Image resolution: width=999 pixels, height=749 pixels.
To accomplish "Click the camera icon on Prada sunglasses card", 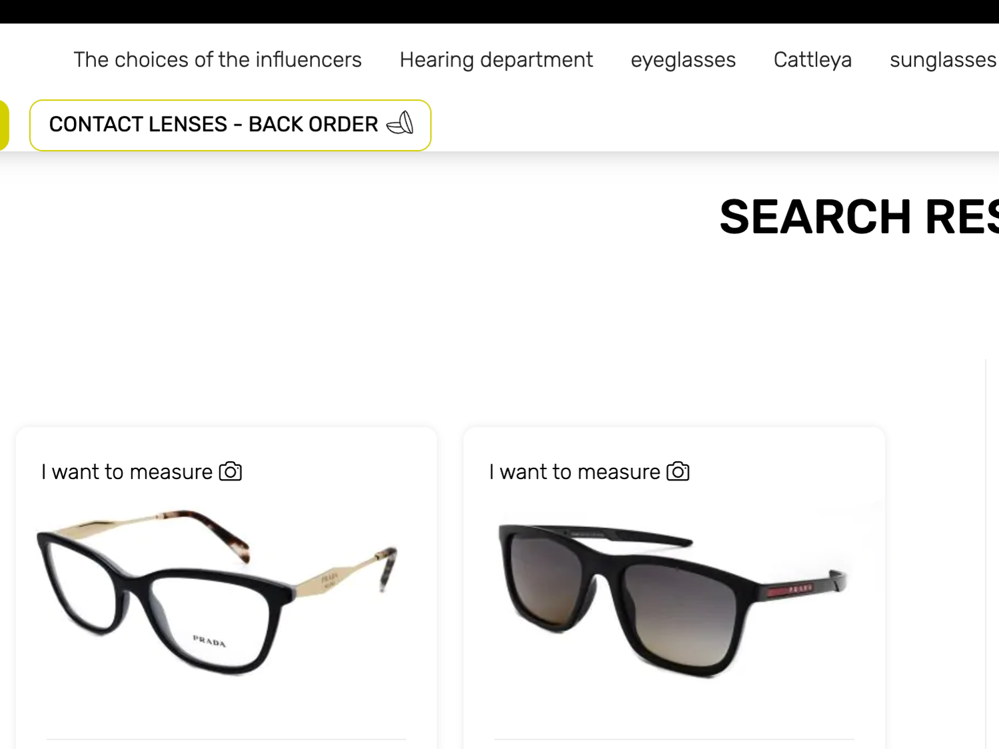I will tap(678, 471).
